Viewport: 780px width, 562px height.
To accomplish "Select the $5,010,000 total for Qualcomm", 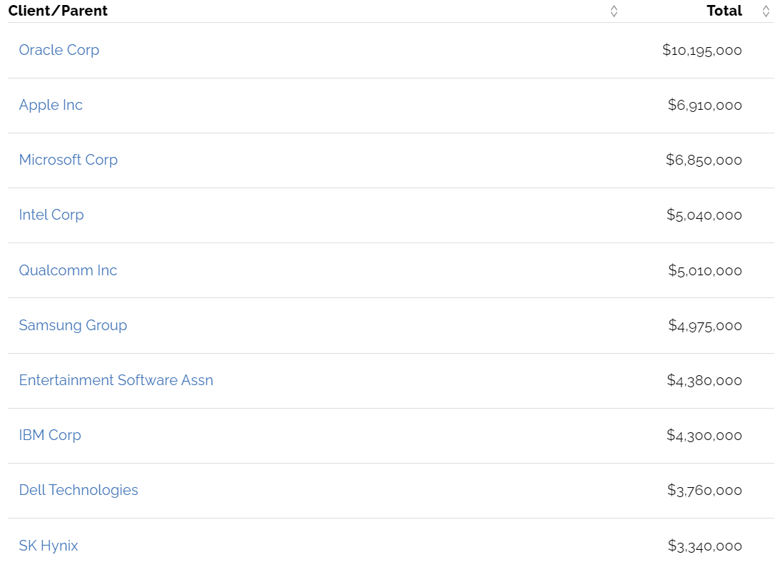I will [705, 270].
